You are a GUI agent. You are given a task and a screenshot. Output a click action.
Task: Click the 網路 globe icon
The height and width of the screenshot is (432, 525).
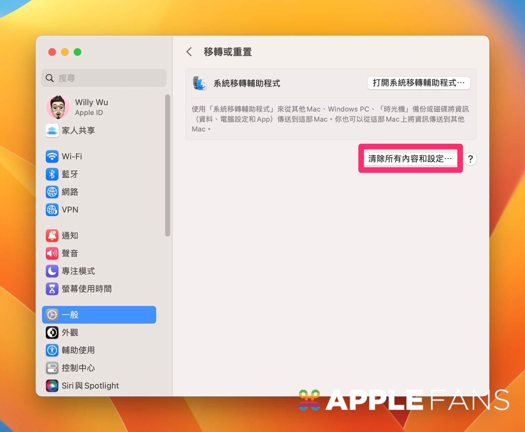point(52,192)
